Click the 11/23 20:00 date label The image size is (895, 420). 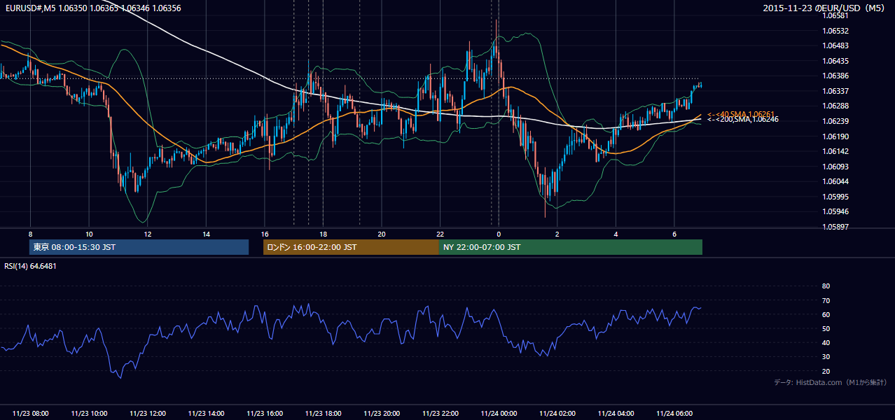(x=382, y=413)
